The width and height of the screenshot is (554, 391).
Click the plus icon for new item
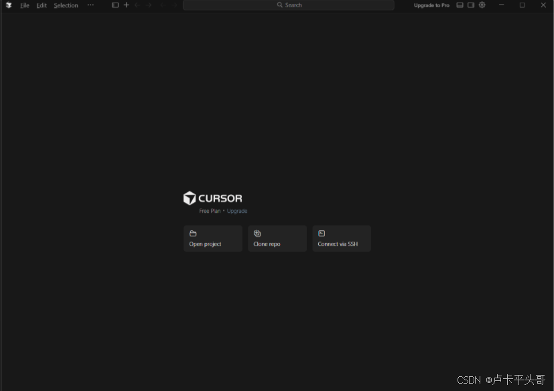pyautogui.click(x=126, y=5)
